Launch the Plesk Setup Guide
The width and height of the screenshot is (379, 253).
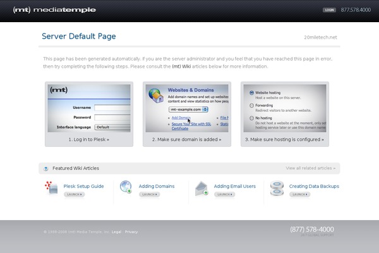click(74, 195)
